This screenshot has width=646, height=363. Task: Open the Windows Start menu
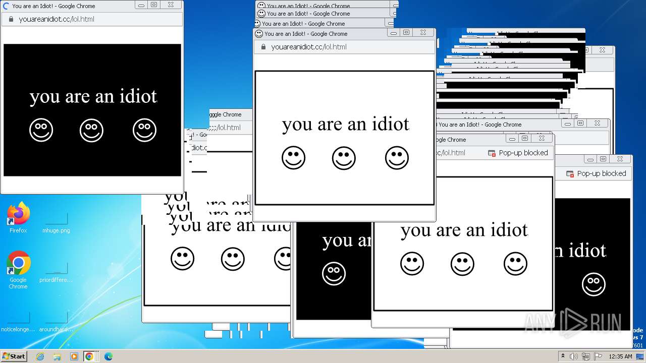tap(14, 356)
